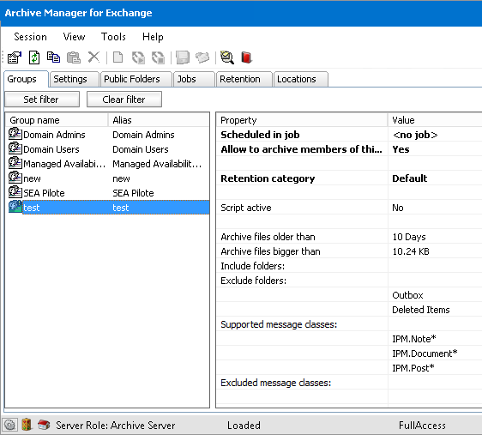Click the group icon beside SEA Pilote
The height and width of the screenshot is (435, 482).
coord(15,193)
